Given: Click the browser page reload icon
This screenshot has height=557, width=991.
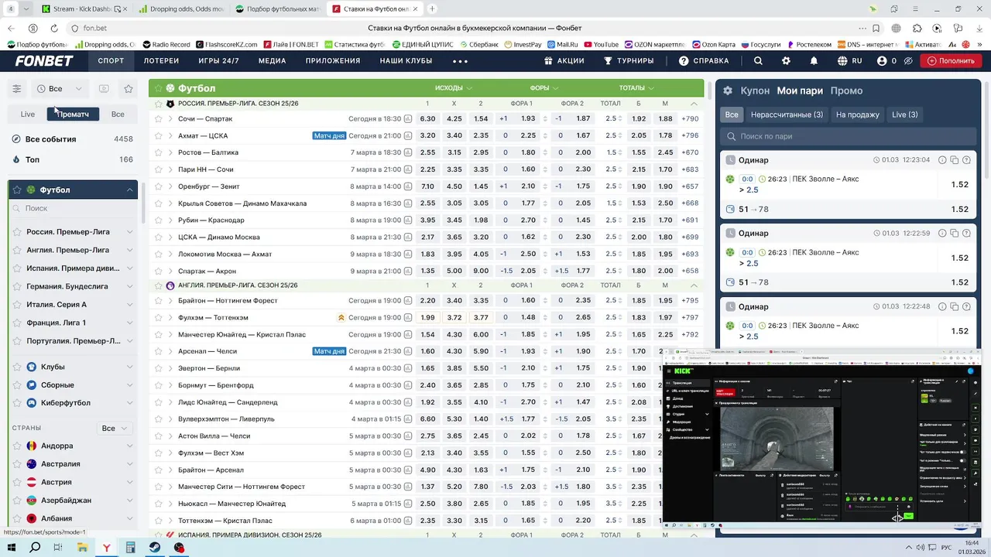Looking at the screenshot, I should [x=53, y=28].
